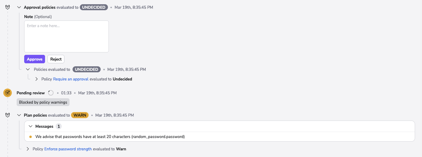This screenshot has width=422, height=157.
Task: Click the UNDECIDED badge beside Approval policies
Action: (94, 7)
